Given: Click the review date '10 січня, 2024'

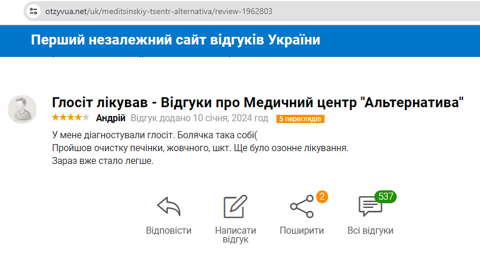Looking at the screenshot, I should point(218,118).
